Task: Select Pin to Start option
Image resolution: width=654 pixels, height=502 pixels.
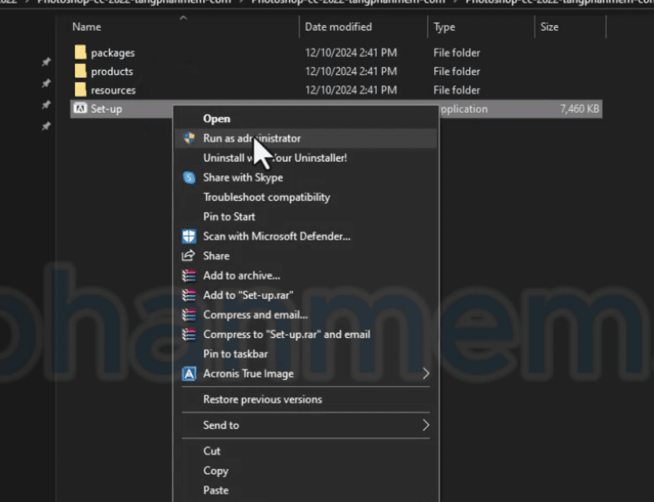Action: tap(229, 217)
